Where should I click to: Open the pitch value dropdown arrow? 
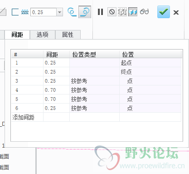[59, 12]
